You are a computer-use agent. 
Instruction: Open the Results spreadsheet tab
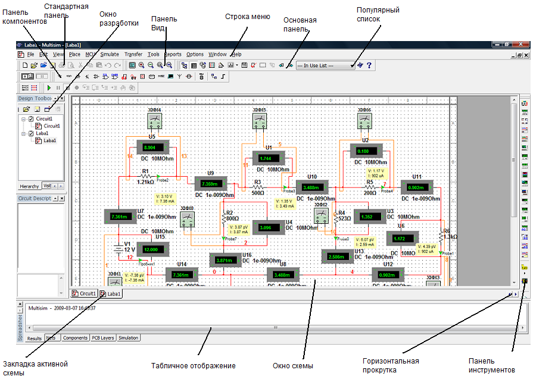click(35, 338)
